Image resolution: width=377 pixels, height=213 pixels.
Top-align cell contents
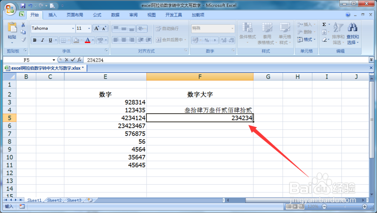pyautogui.click(x=116, y=29)
